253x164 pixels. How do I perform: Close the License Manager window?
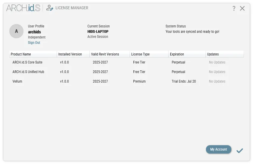(242, 8)
